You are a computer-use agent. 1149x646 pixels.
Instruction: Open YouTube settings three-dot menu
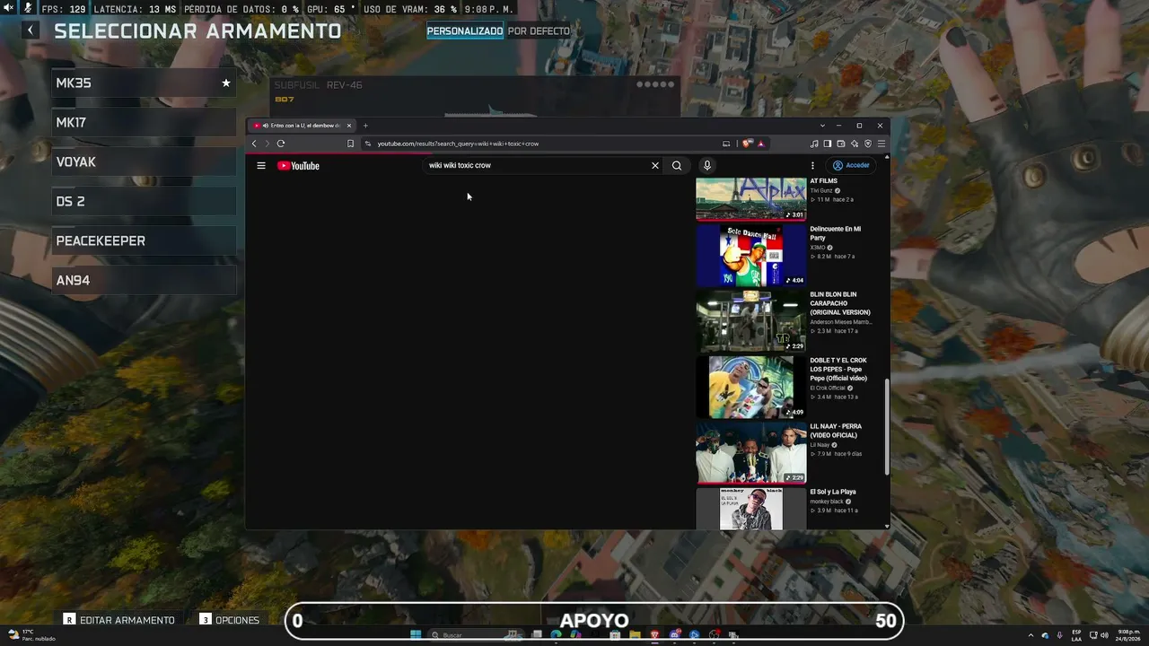click(x=812, y=165)
